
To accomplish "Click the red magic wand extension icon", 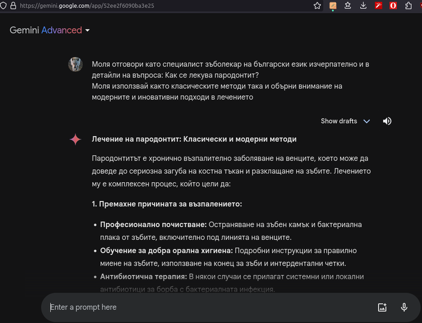I will pos(379,6).
